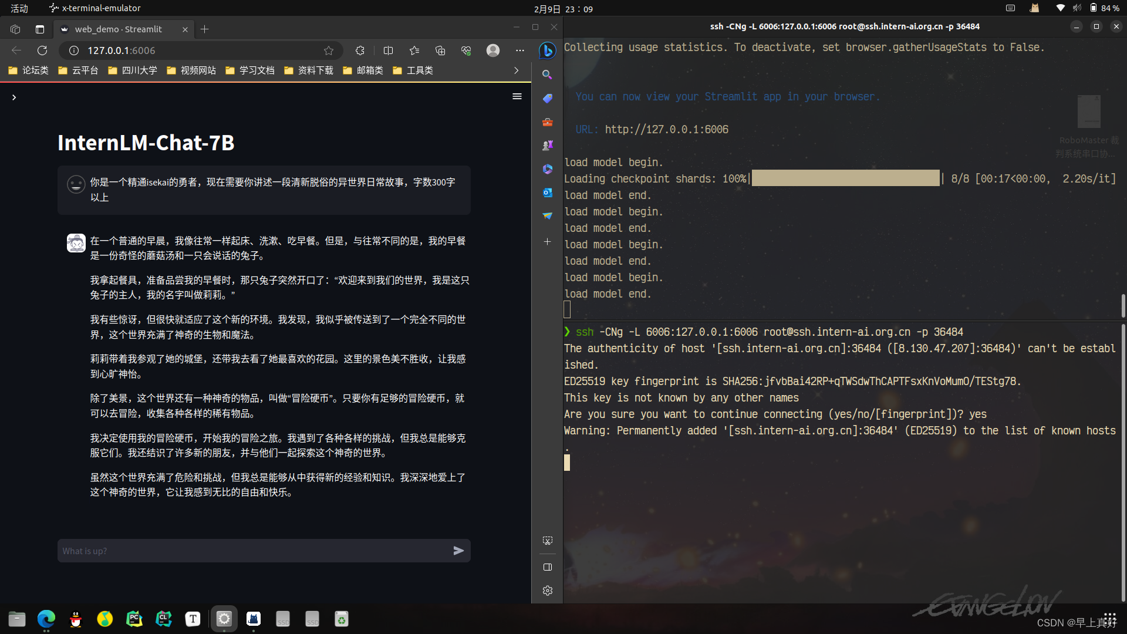The height and width of the screenshot is (634, 1127).
Task: Bookmark this page with star icon
Action: click(329, 50)
